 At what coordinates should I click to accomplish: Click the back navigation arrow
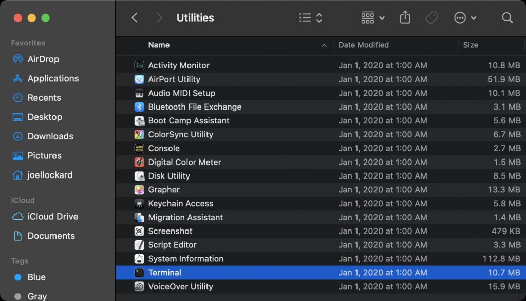[x=135, y=17]
